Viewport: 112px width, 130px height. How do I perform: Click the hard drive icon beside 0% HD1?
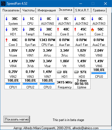(59, 72)
